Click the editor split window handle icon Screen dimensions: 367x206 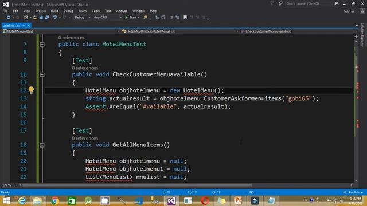356,37
